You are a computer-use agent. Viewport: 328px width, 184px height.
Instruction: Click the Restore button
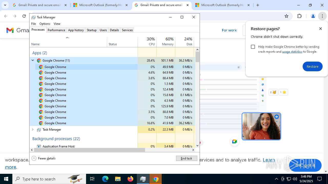coord(312,66)
